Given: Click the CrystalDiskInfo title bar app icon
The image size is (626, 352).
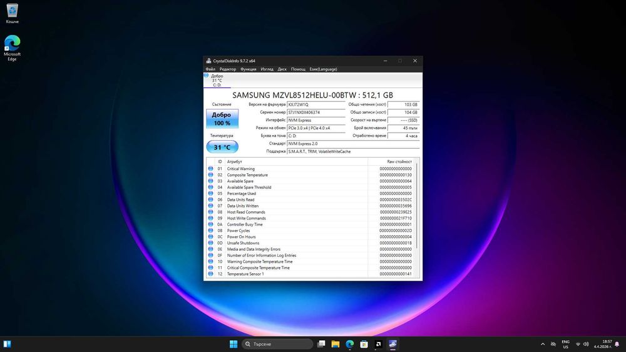Looking at the screenshot, I should [x=208, y=61].
